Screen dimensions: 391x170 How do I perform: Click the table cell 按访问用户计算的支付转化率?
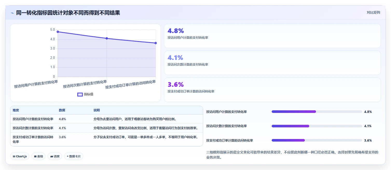33,119
